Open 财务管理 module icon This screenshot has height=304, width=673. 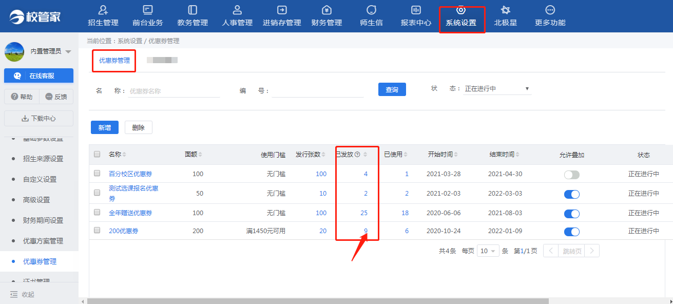326,10
